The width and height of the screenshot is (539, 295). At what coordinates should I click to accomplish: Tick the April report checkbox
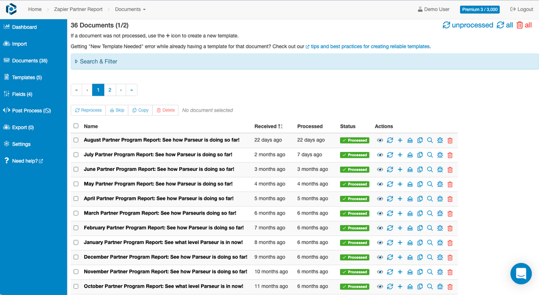(76, 198)
